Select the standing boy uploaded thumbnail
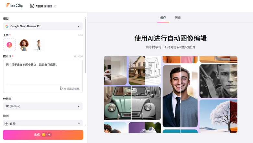Viewport: 253px width, 143px height. point(39,45)
